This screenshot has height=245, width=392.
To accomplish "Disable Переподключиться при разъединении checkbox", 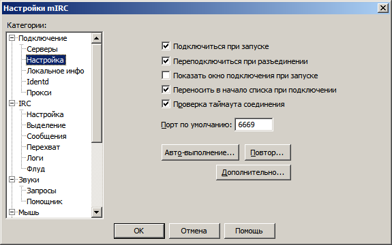I will (x=166, y=61).
